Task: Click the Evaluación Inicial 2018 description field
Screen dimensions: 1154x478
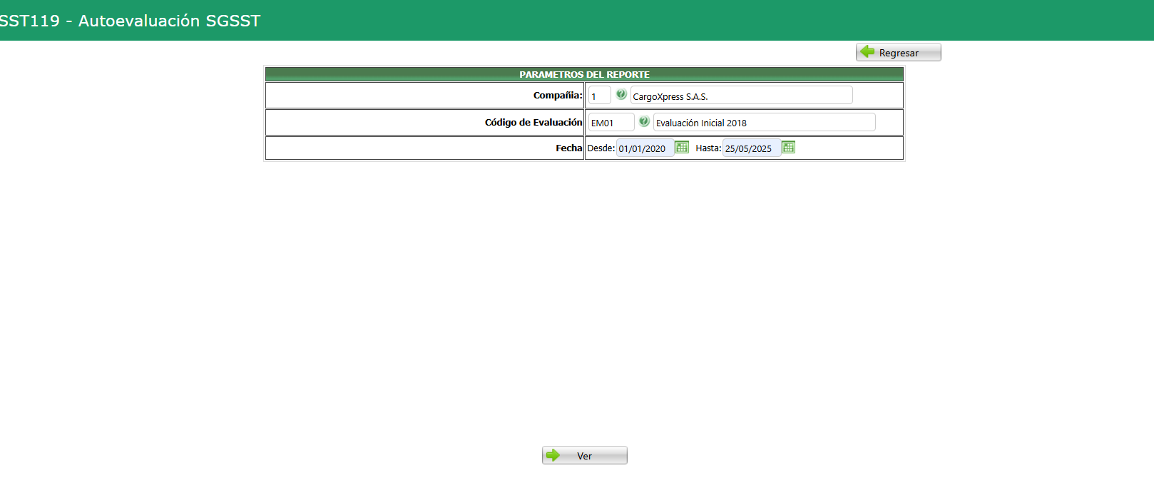Action: click(764, 122)
